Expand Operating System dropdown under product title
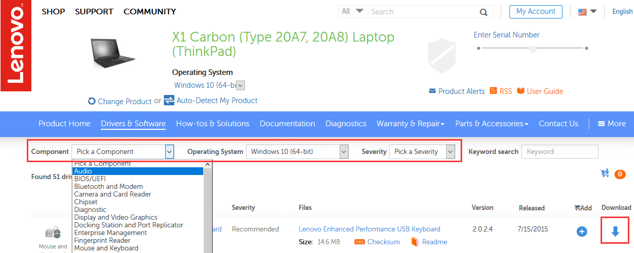The image size is (634, 253). [240, 86]
